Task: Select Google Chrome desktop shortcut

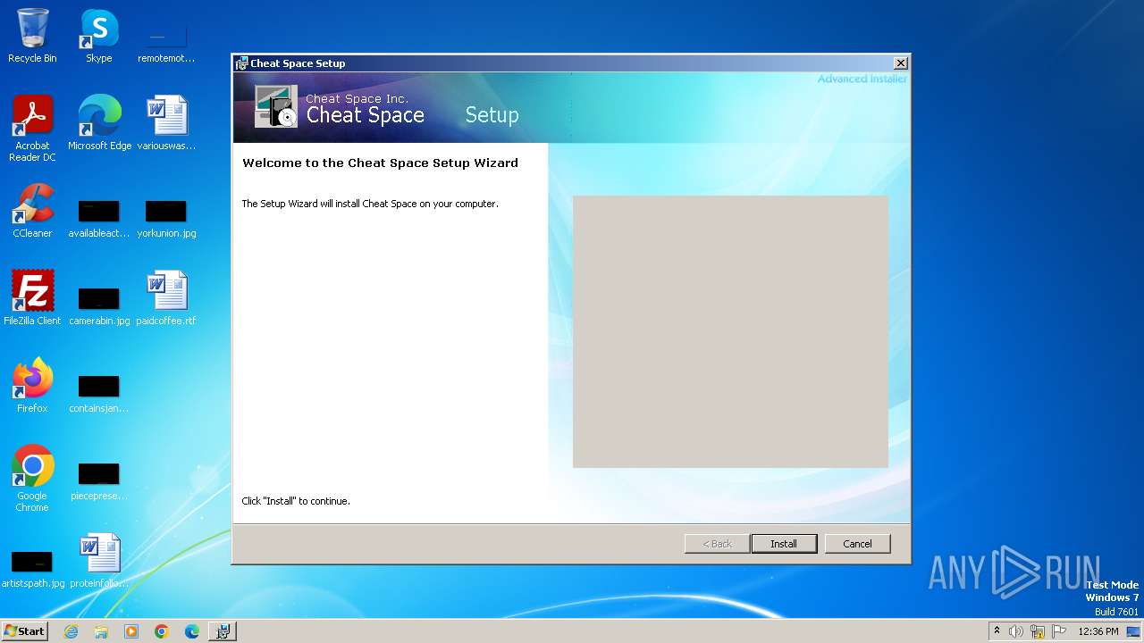Action: 32,479
